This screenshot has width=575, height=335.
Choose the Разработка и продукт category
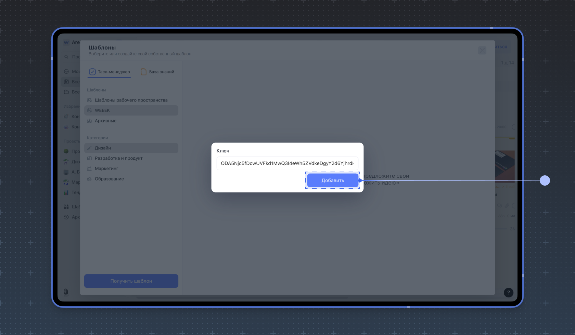point(118,158)
